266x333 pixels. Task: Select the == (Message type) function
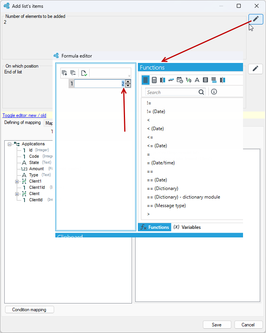point(166,206)
